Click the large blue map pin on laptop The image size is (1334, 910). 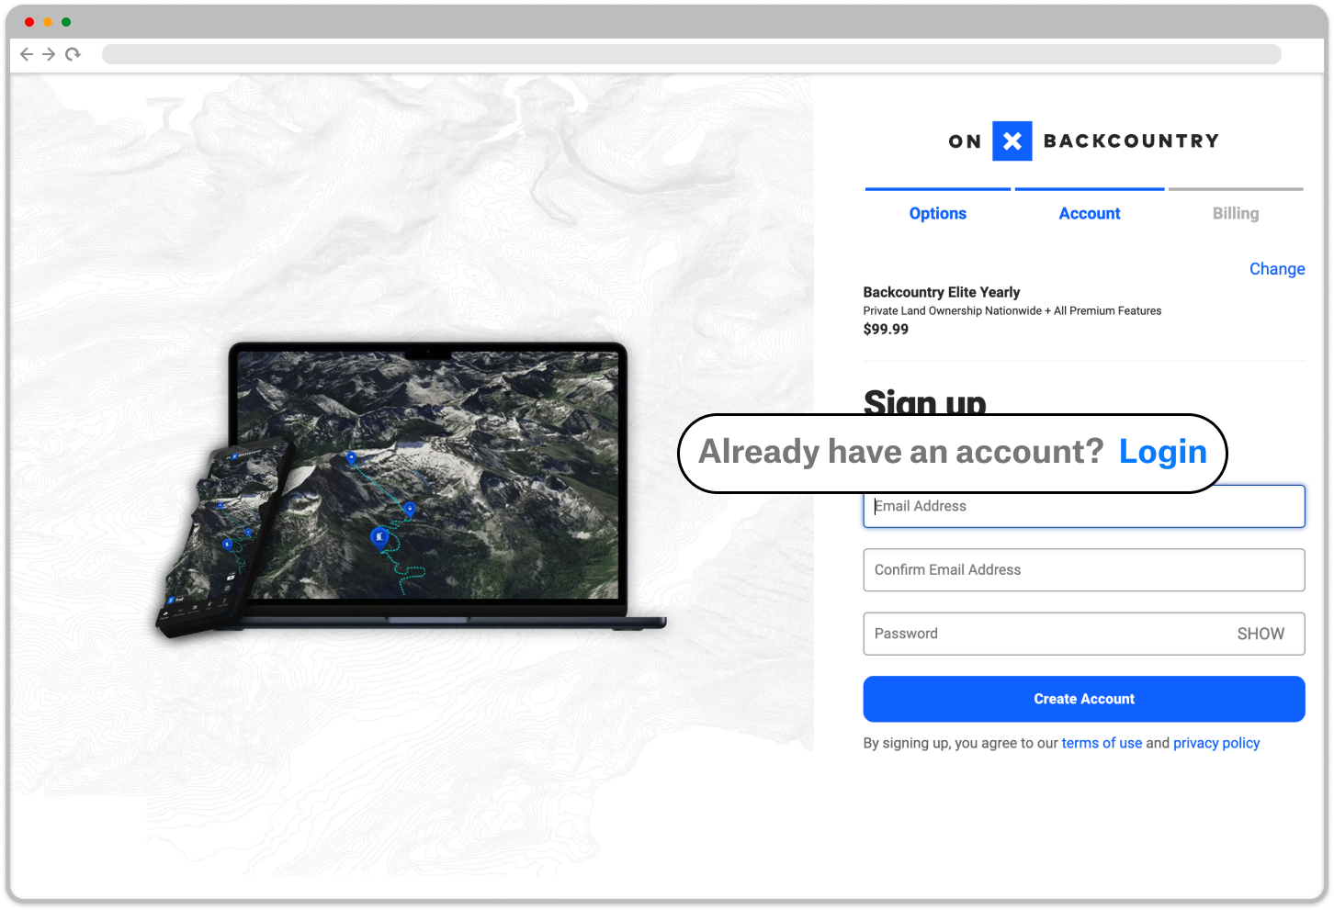point(379,536)
